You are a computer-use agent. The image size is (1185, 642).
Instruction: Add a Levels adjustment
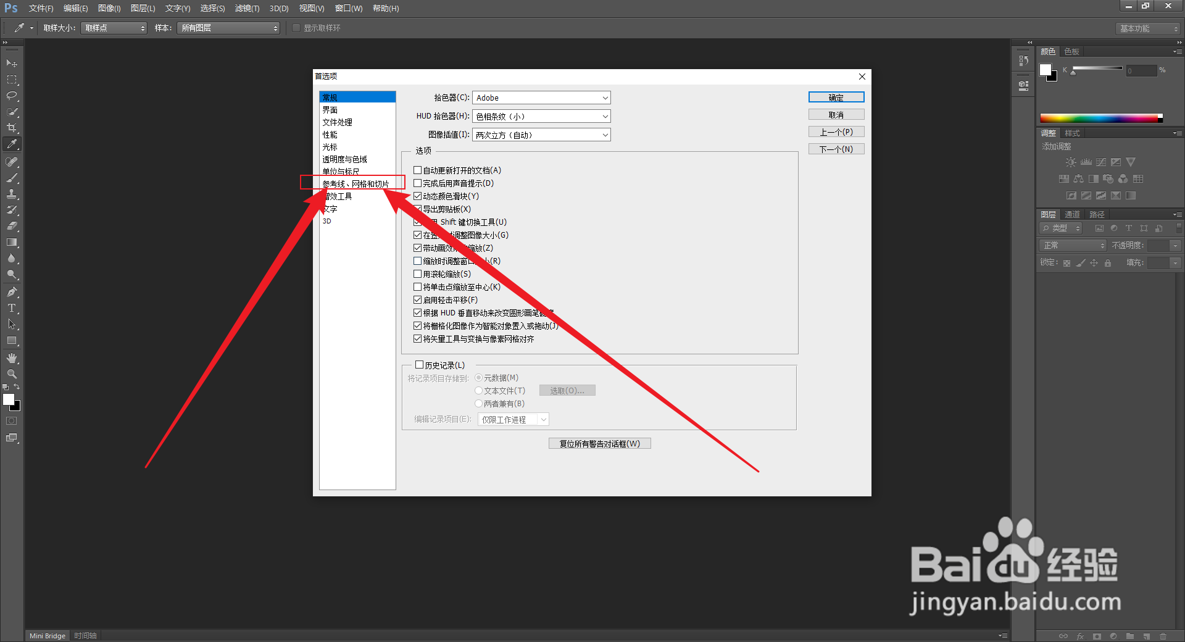[x=1086, y=162]
